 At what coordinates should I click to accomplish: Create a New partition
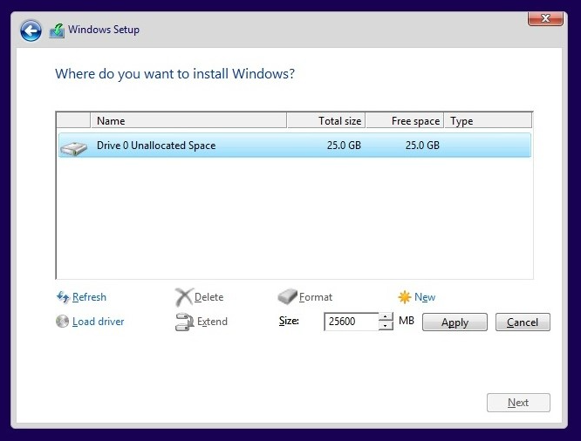coord(425,297)
